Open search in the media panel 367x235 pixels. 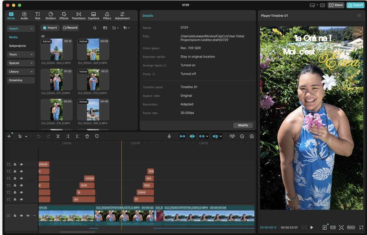(x=95, y=28)
